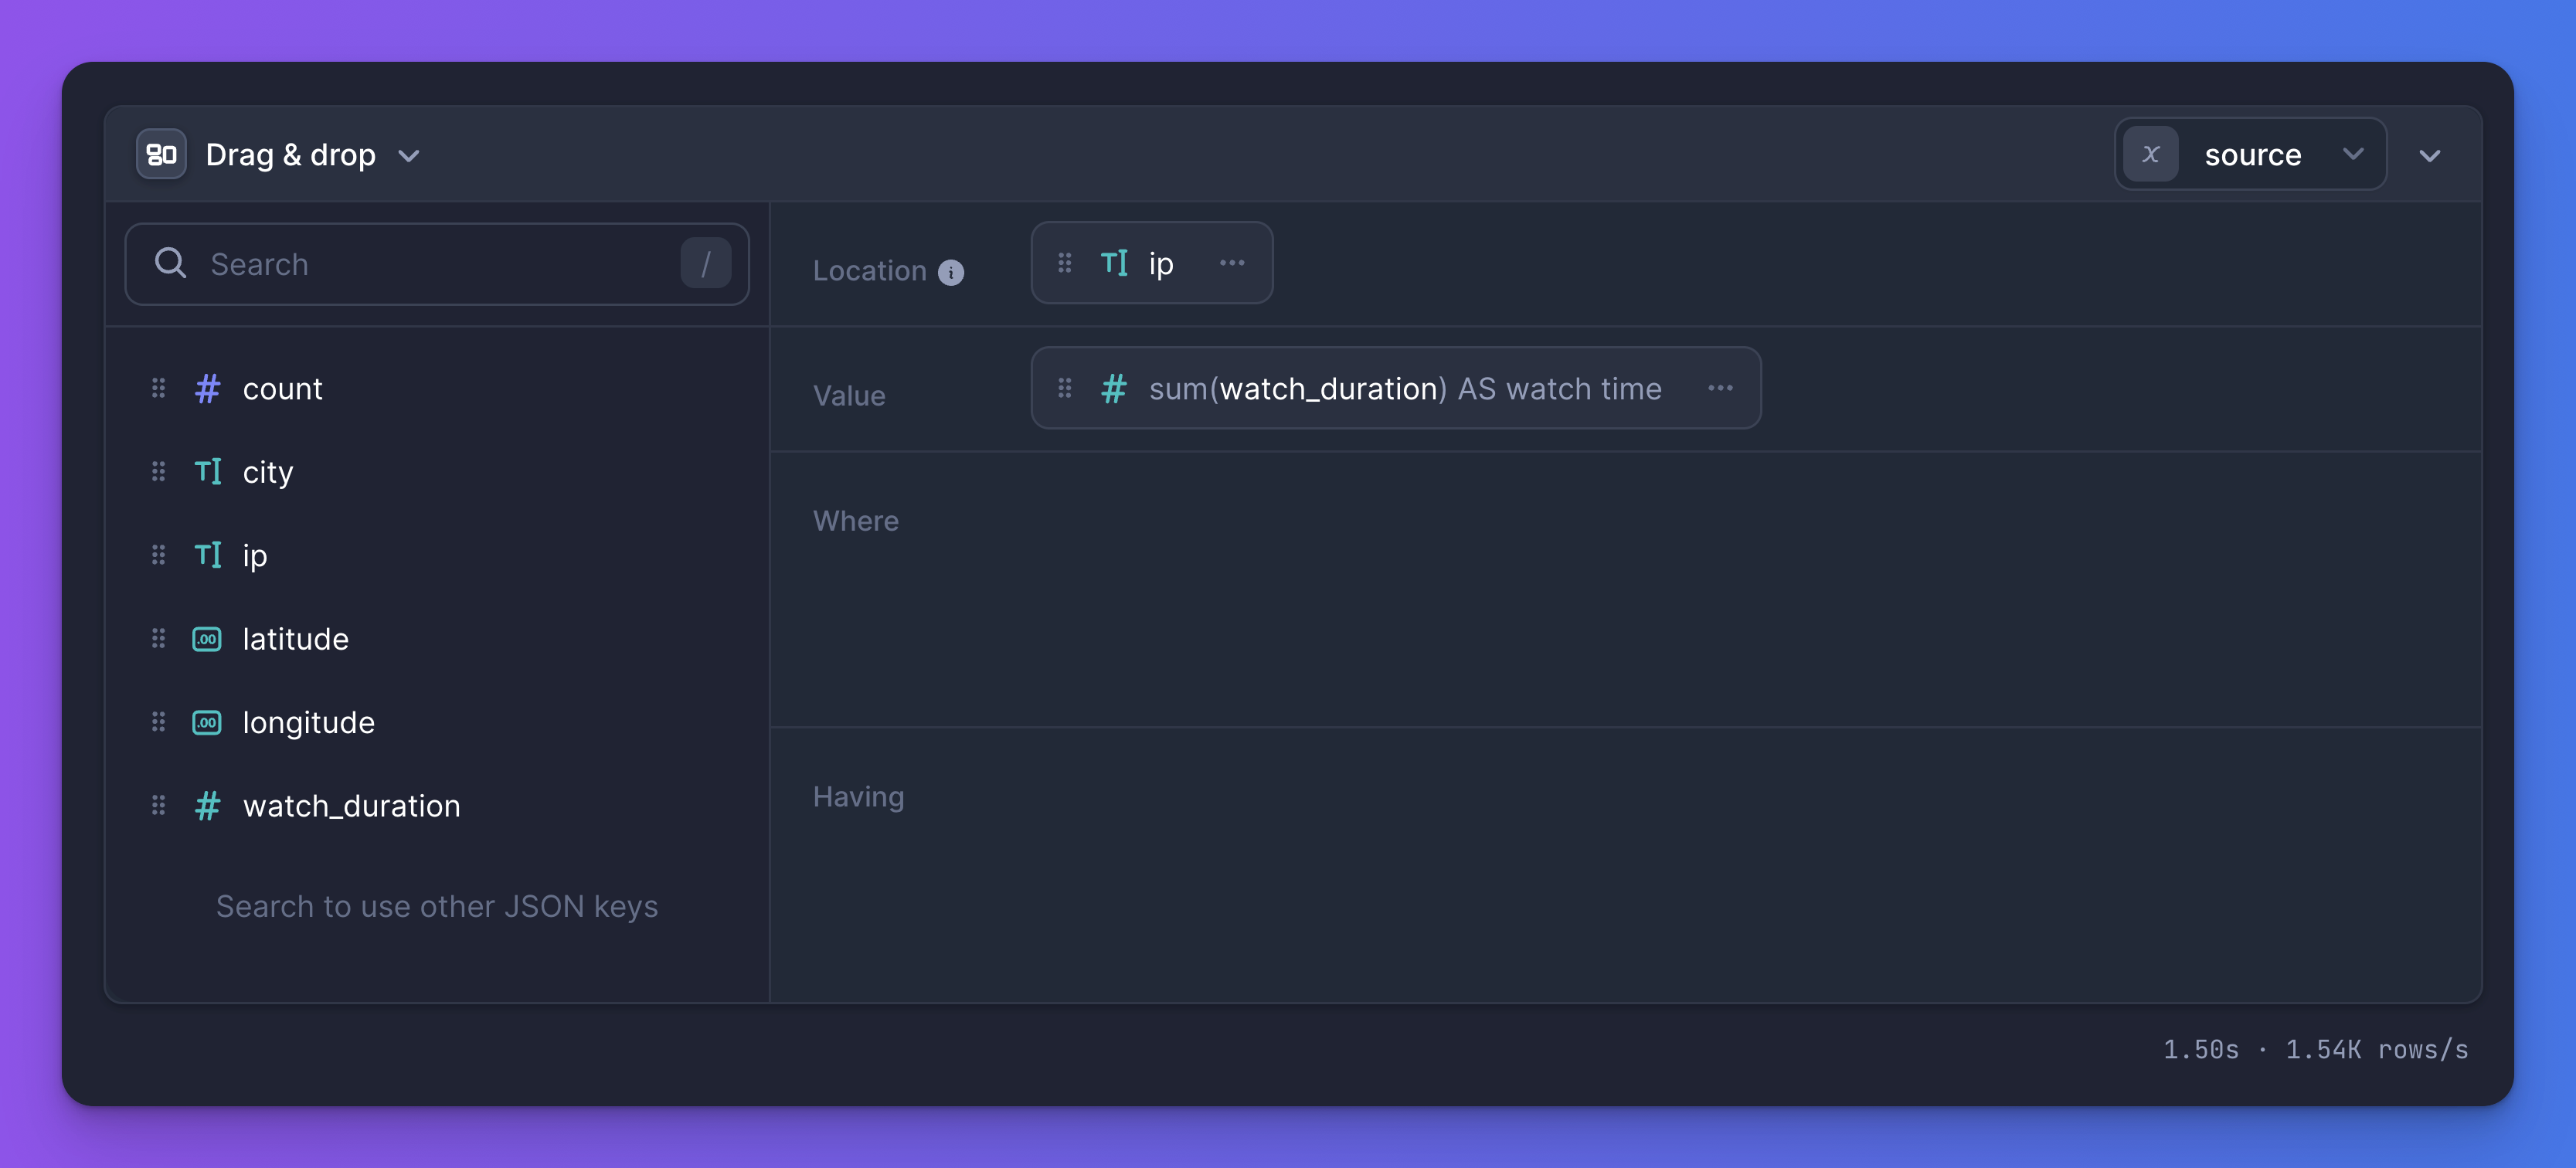Click the decimal type icon beside latitude
This screenshot has width=2576, height=1168.
[207, 639]
